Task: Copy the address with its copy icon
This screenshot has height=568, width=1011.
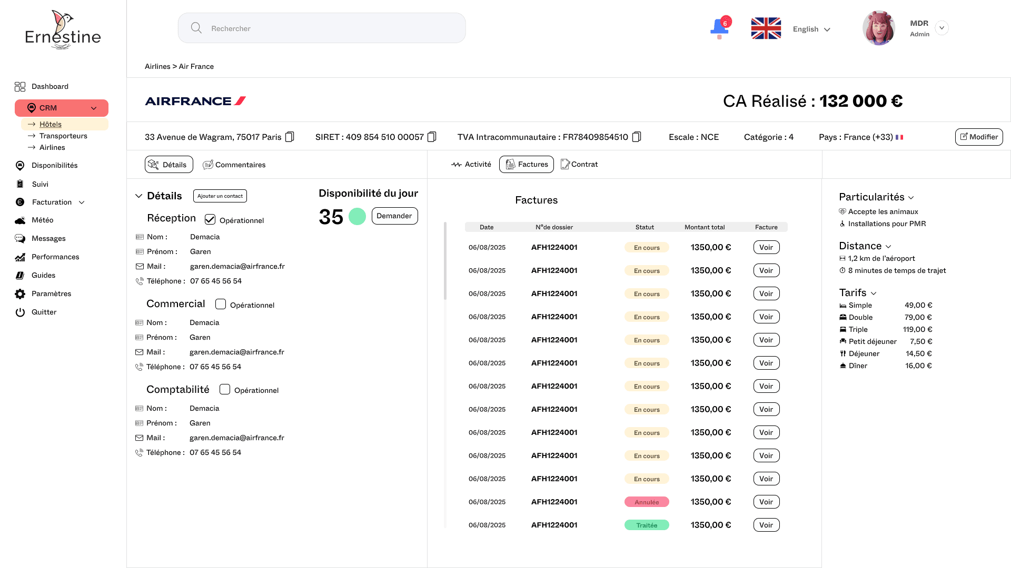Action: (290, 137)
